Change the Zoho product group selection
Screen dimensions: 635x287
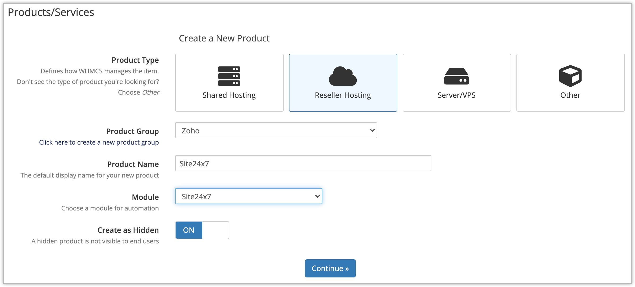(276, 130)
